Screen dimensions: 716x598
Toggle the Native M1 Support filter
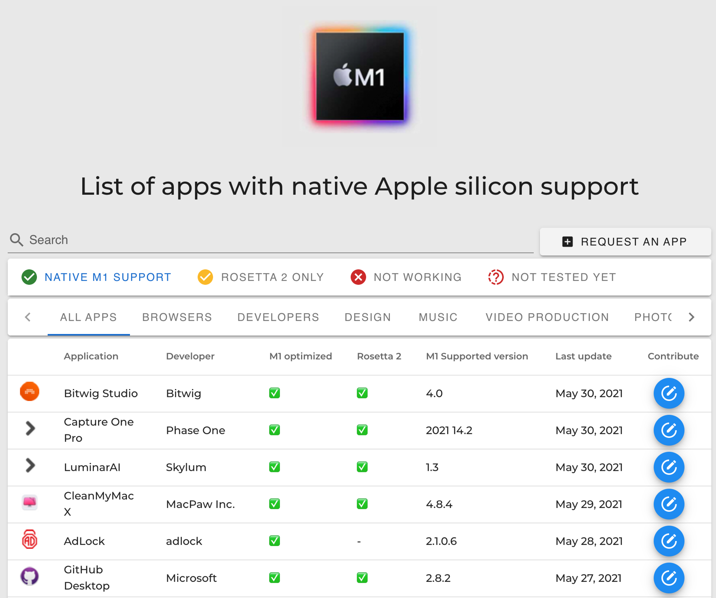pyautogui.click(x=96, y=277)
